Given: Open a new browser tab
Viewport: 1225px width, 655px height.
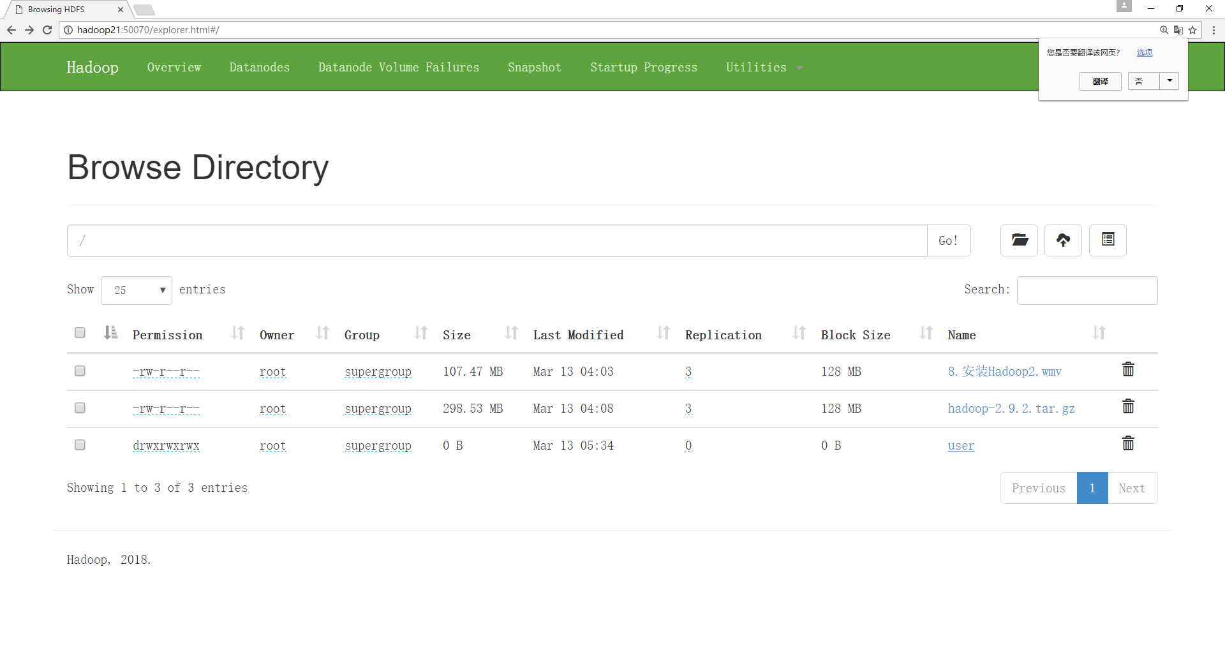Looking at the screenshot, I should pyautogui.click(x=144, y=10).
